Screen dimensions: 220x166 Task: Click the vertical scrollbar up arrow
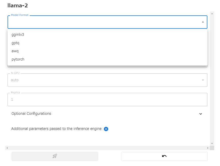212,14
